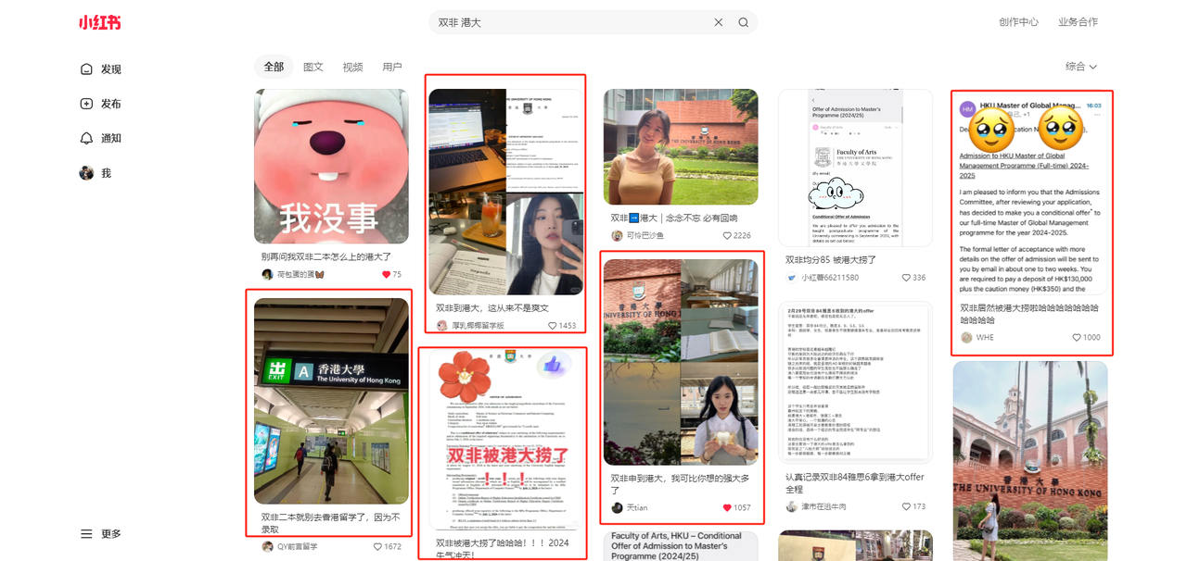The height and width of the screenshot is (561, 1187).
Task: Switch to the 图文 tab
Action: coord(313,67)
